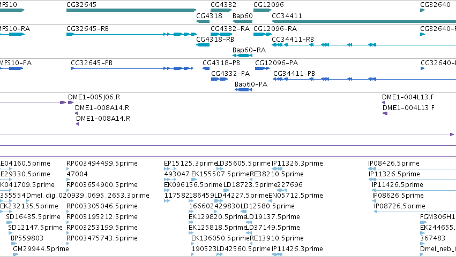The width and height of the screenshot is (456, 257).
Task: Select EST RE13910.5prime
Action: (x=277, y=238)
